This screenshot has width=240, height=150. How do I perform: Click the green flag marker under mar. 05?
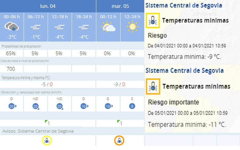(x=118, y=122)
